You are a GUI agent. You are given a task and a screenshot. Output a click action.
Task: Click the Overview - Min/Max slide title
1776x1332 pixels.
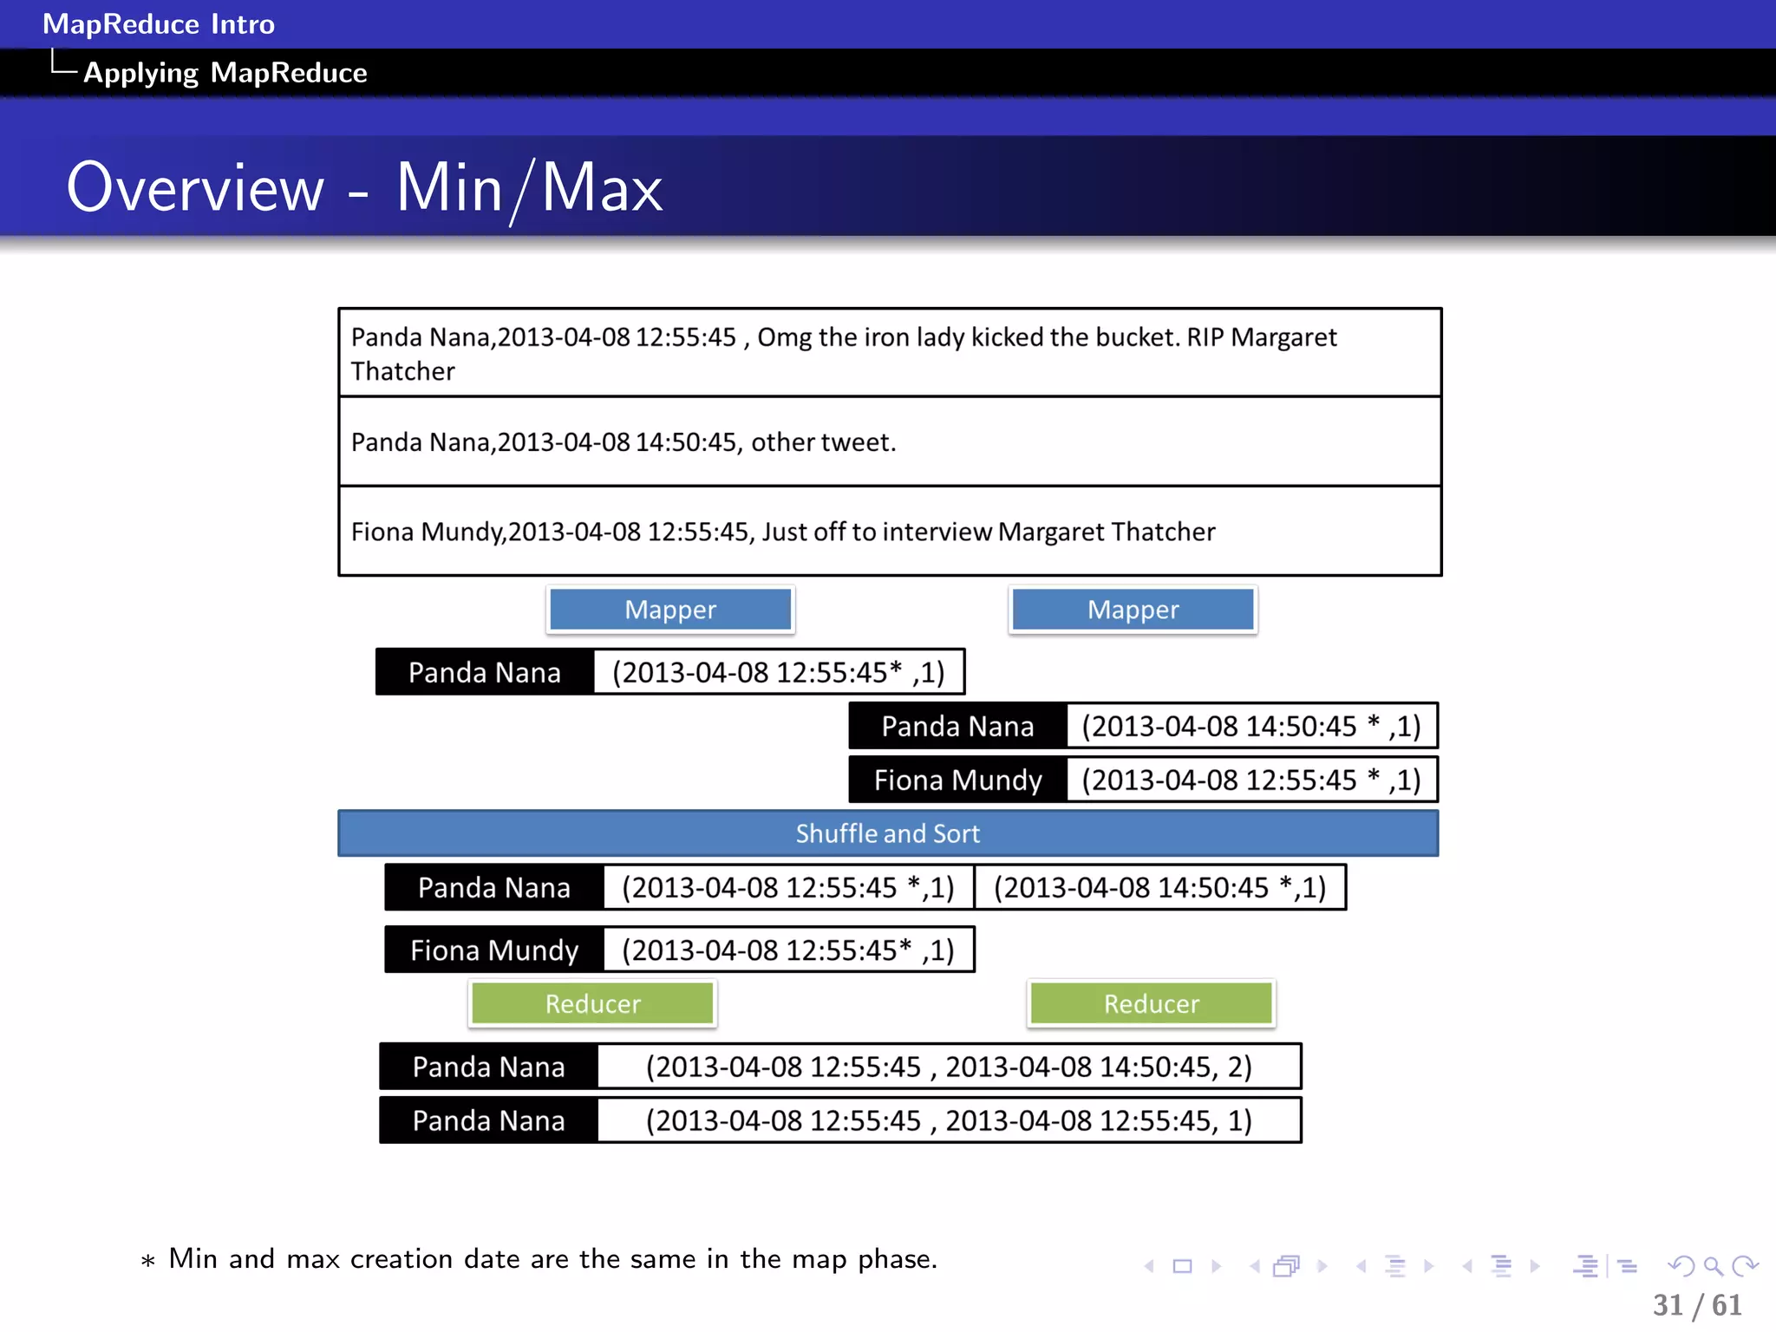(365, 187)
